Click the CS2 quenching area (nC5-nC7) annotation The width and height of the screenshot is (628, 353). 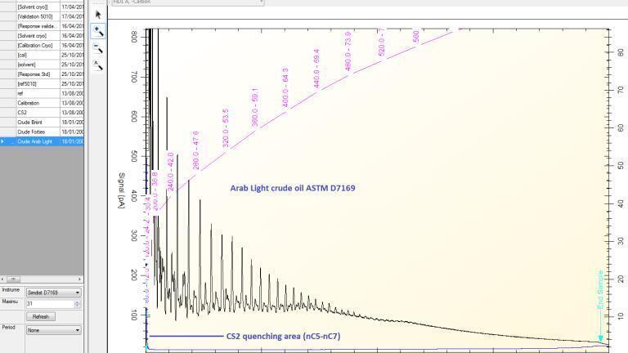[x=283, y=336]
